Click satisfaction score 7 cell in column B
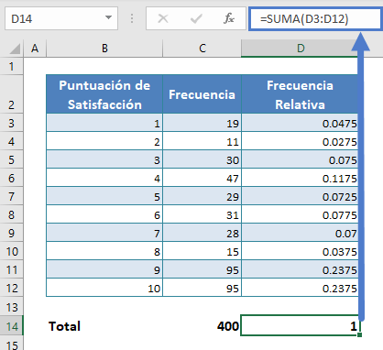Viewport: 383px width, 350px height. pyautogui.click(x=104, y=233)
